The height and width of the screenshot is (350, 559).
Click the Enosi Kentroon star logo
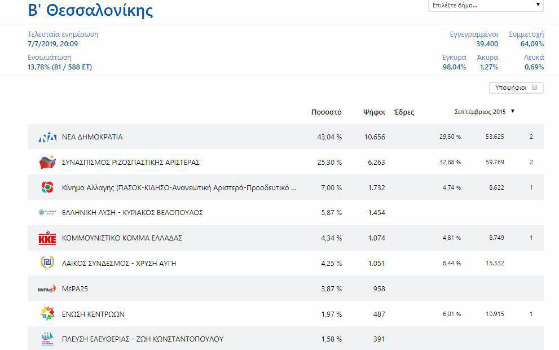click(x=47, y=314)
